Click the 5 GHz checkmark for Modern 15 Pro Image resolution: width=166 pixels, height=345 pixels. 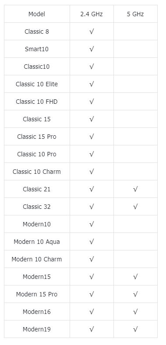coord(135,294)
